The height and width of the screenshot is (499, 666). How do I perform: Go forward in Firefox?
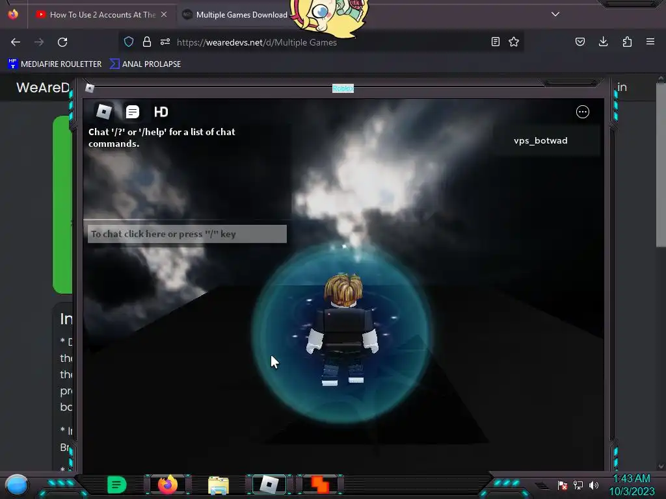pos(39,42)
